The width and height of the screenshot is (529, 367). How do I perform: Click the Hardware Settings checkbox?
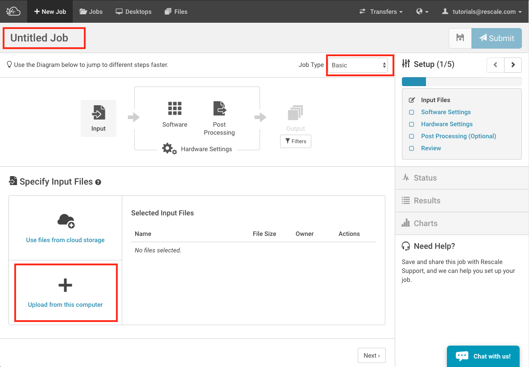(x=411, y=124)
